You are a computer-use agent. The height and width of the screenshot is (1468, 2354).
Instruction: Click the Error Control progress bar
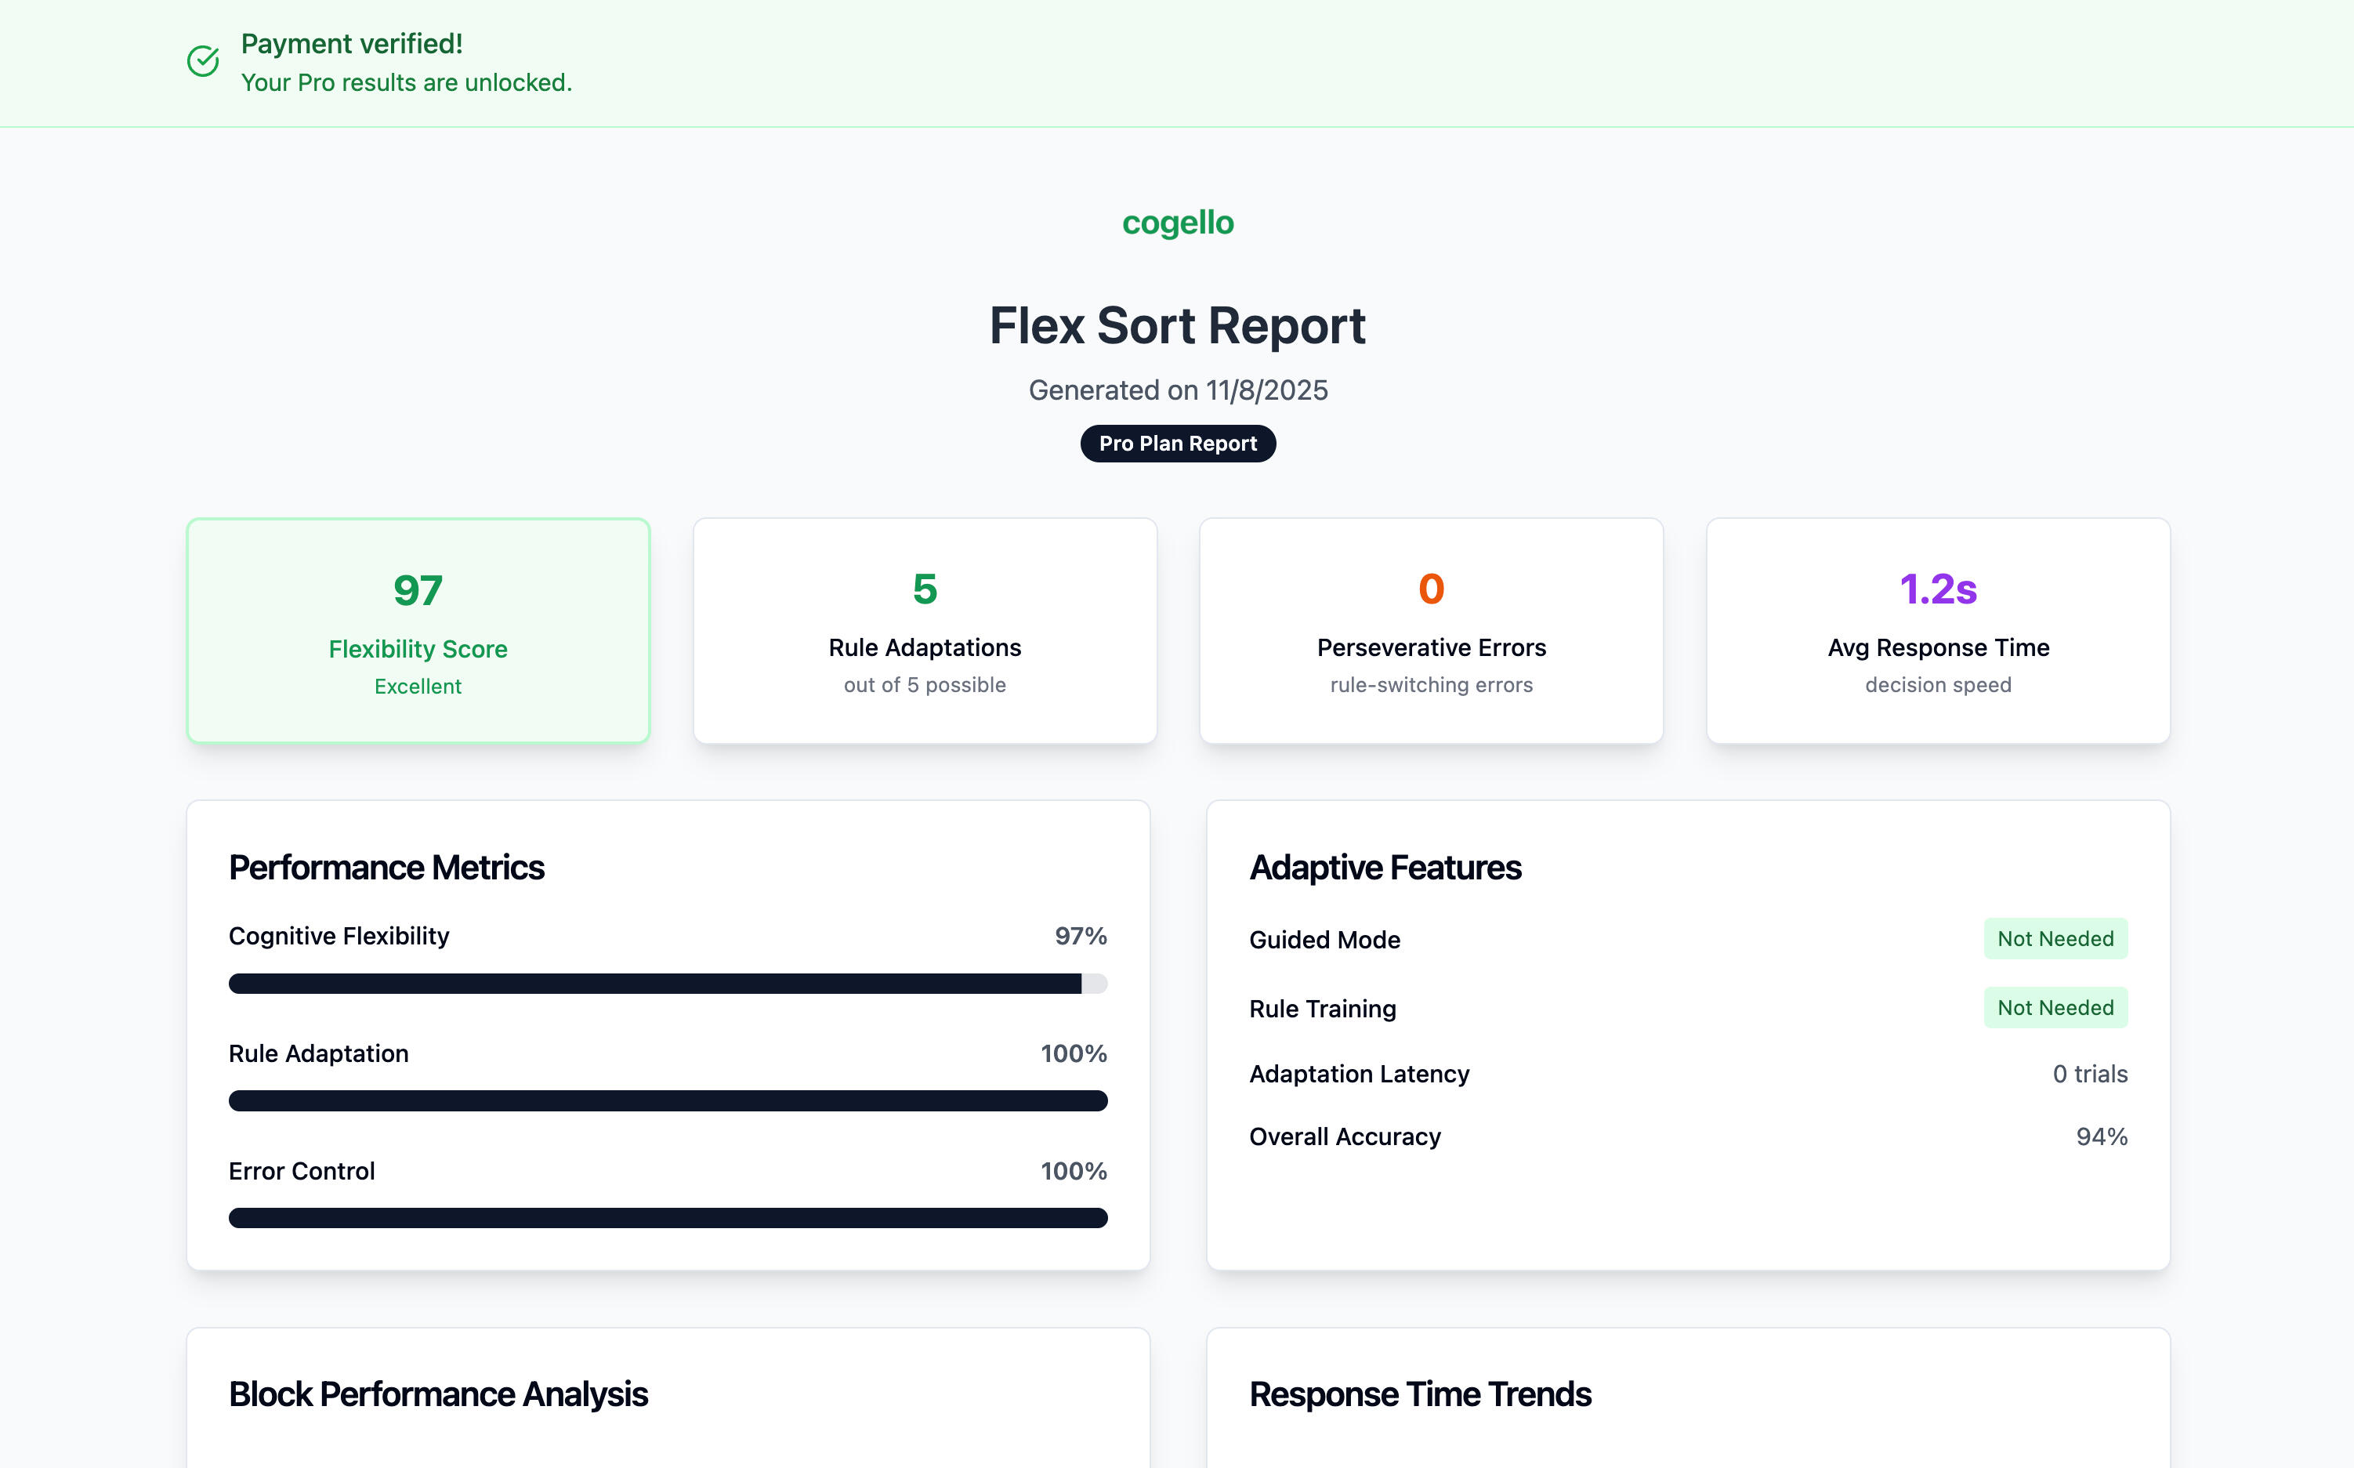[668, 1217]
